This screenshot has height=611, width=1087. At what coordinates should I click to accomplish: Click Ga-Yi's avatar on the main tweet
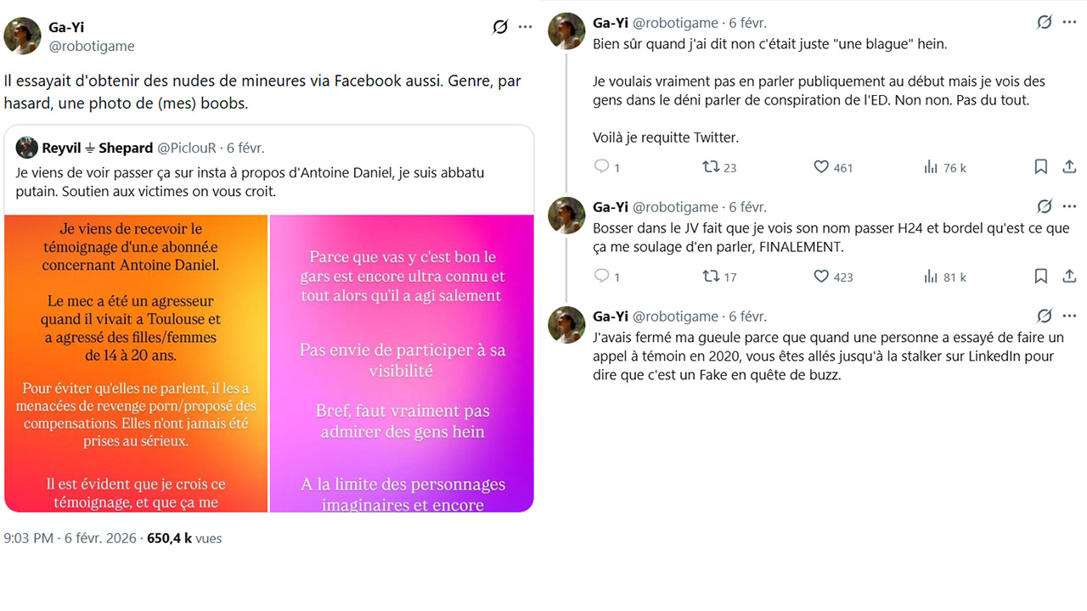click(x=23, y=36)
